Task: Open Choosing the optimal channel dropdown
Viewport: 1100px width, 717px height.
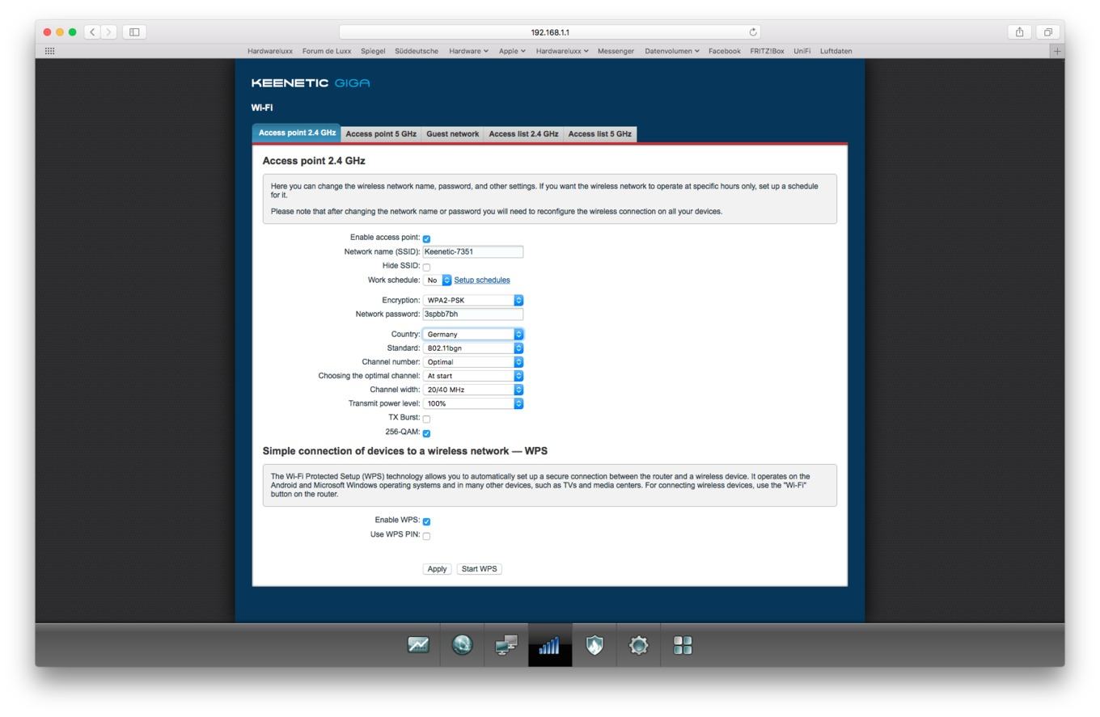Action: (x=472, y=375)
